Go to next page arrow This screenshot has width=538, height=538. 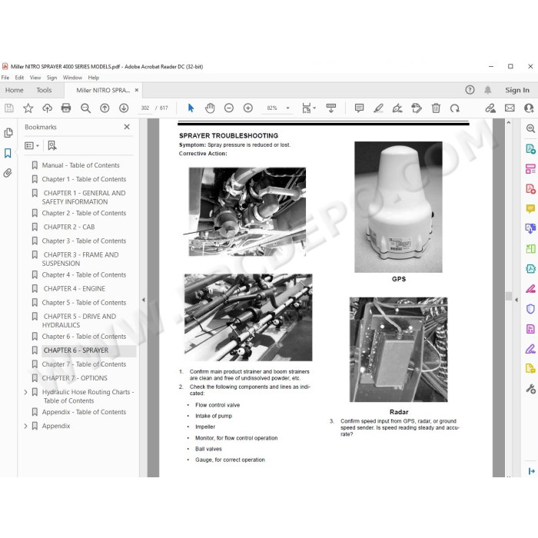pyautogui.click(x=124, y=108)
